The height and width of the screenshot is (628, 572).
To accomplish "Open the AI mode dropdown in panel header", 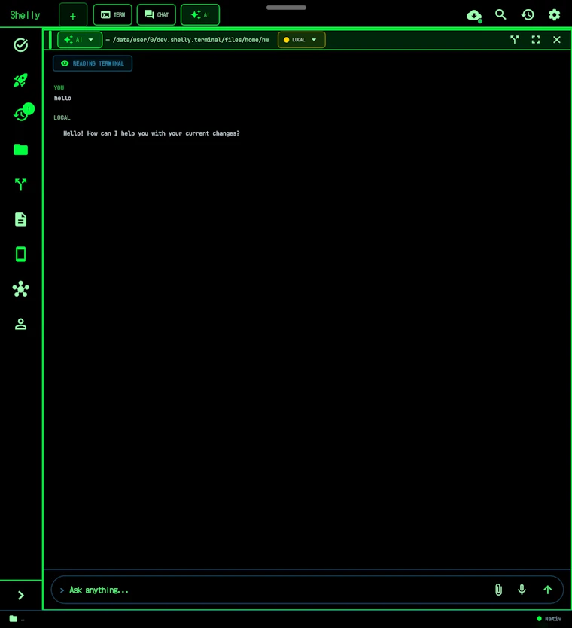I will click(80, 40).
